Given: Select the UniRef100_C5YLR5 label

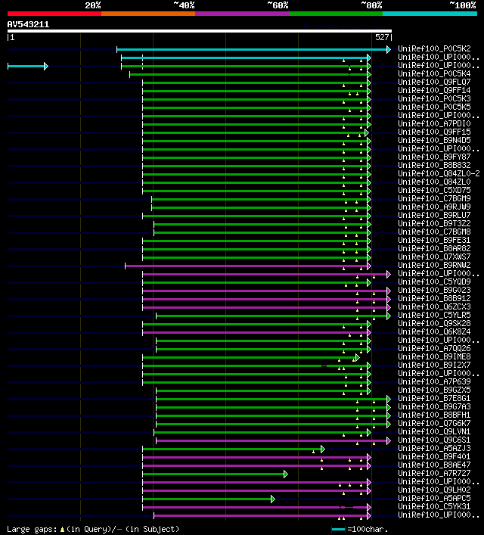Looking at the screenshot, I should coord(434,315).
